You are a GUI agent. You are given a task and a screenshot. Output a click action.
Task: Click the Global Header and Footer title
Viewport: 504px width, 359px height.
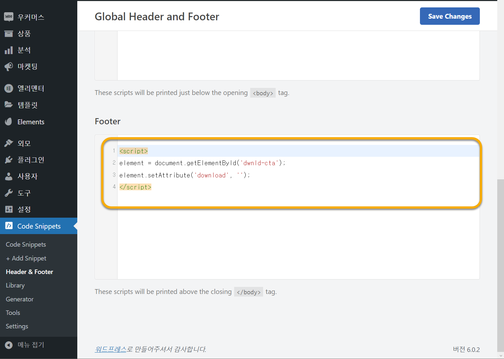click(157, 17)
